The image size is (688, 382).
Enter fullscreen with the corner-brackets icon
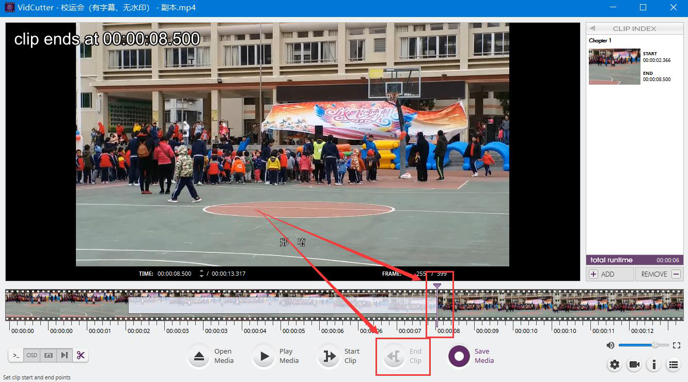click(677, 345)
